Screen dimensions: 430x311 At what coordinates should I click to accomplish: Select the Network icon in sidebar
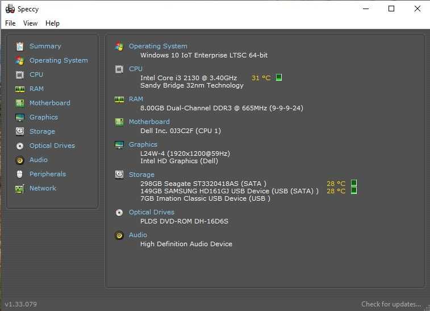pos(20,188)
